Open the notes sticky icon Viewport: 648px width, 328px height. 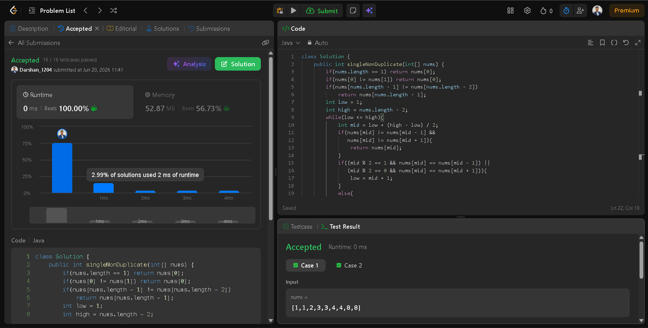pyautogui.click(x=353, y=10)
